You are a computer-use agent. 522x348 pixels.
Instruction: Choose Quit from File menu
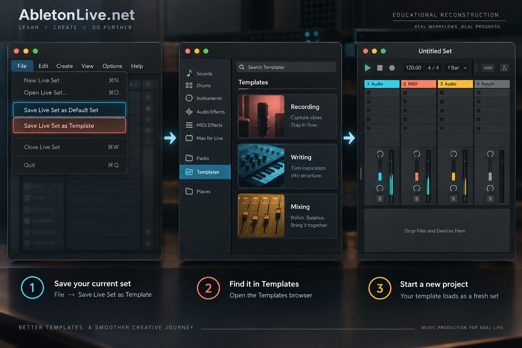[x=70, y=165]
